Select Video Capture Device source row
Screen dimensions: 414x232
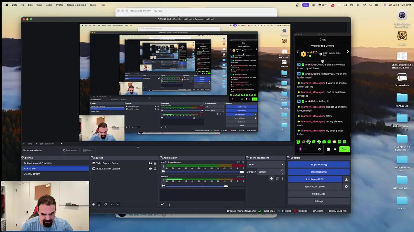(x=124, y=163)
